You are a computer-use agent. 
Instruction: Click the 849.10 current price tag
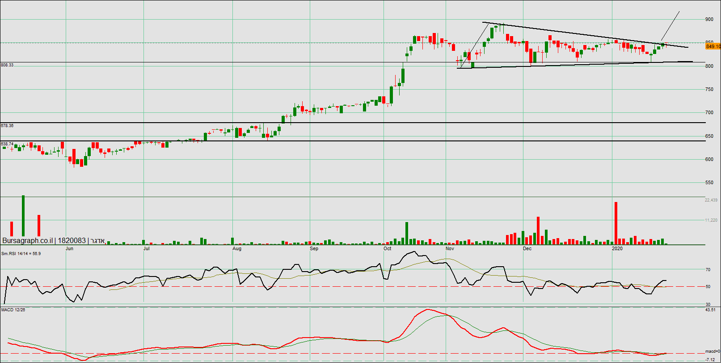(713, 46)
